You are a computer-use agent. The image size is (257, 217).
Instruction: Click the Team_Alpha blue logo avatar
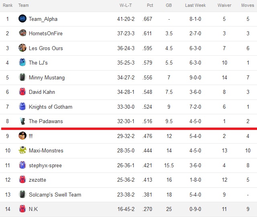(x=22, y=18)
